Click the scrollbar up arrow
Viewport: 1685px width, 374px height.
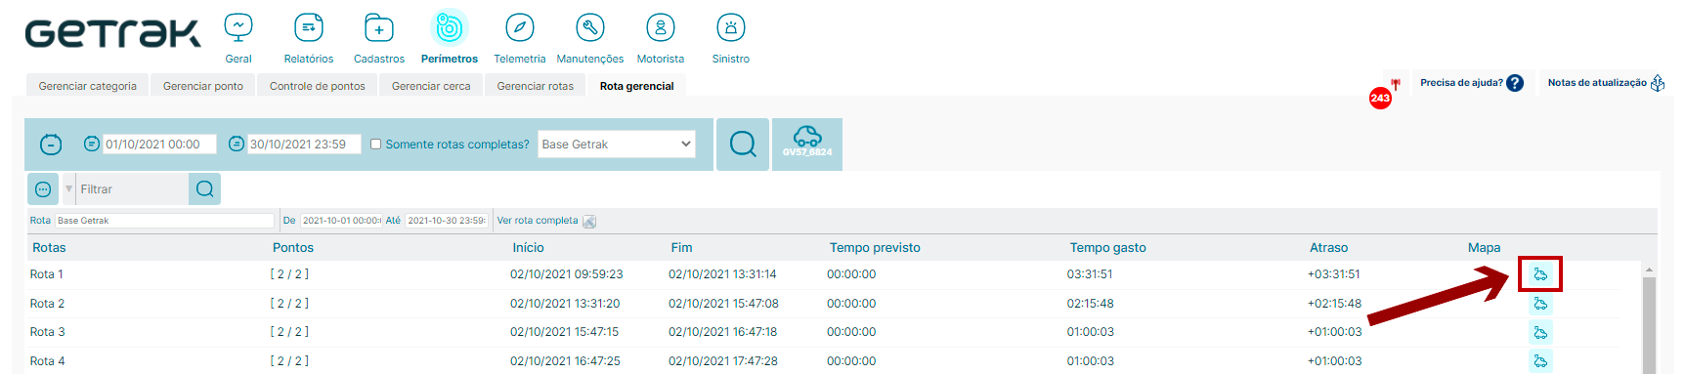pyautogui.click(x=1649, y=270)
